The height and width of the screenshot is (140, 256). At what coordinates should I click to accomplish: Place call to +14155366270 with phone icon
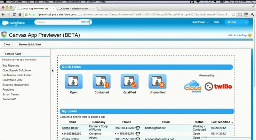(x=138, y=134)
